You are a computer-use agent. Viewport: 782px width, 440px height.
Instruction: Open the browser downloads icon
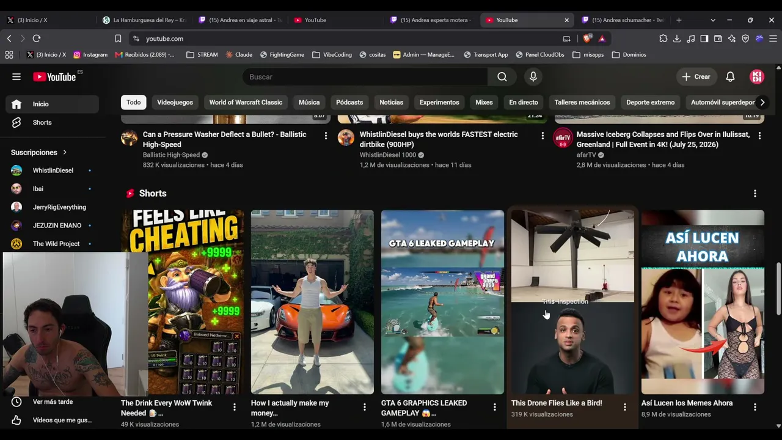[x=677, y=38]
